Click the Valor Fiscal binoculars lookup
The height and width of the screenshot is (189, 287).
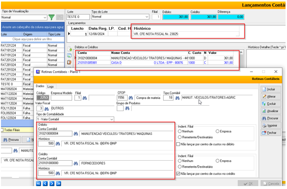click(46, 109)
